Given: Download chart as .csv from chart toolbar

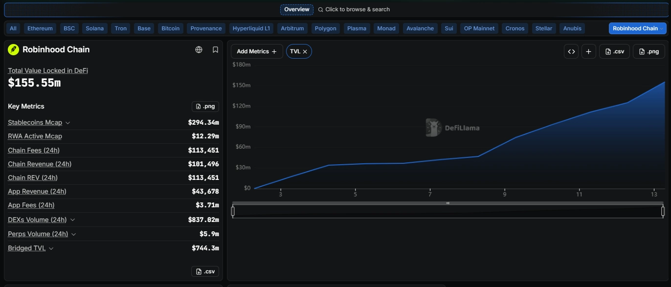Looking at the screenshot, I should point(614,51).
